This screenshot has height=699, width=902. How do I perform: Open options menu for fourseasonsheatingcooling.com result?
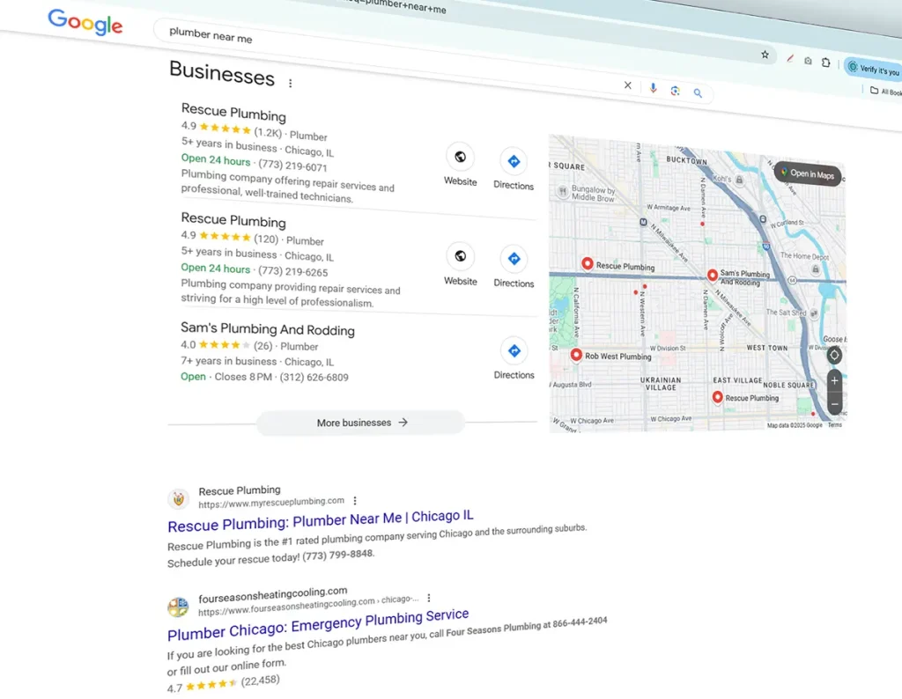point(429,599)
